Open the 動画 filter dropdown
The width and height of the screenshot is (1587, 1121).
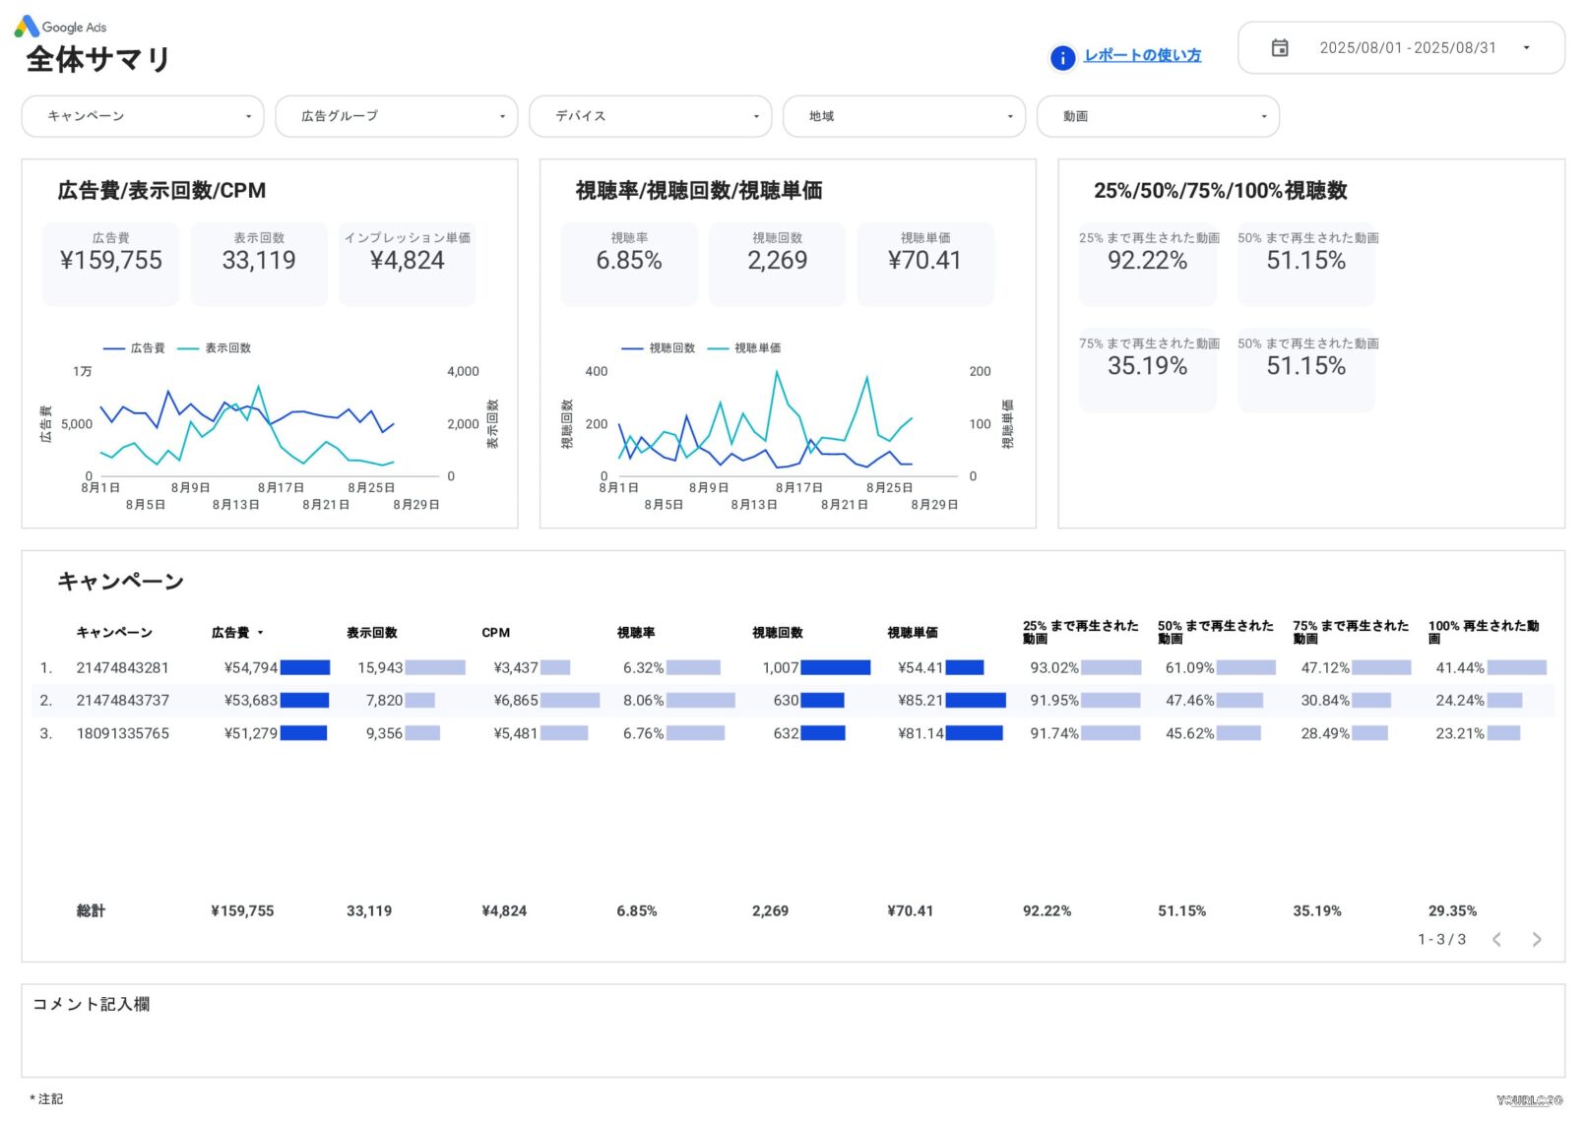click(x=1157, y=116)
